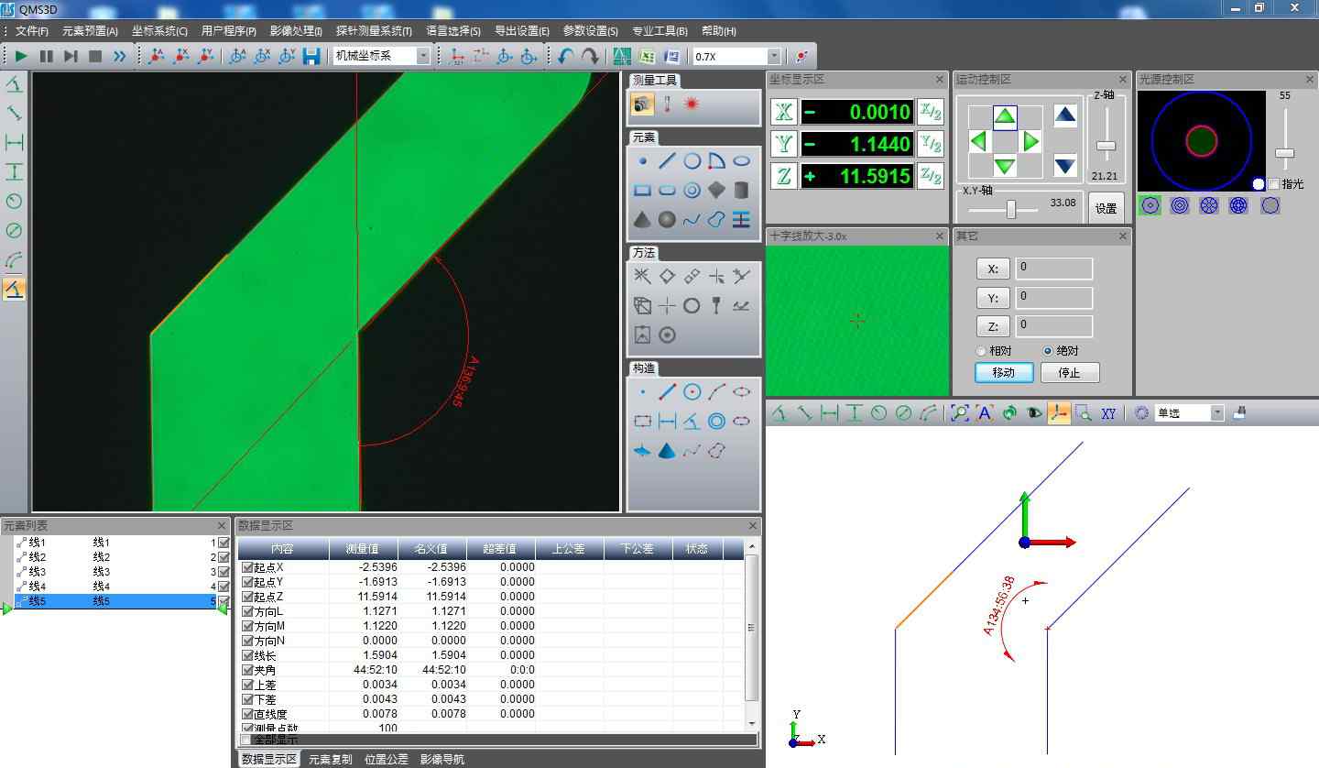The height and width of the screenshot is (768, 1319).
Task: Toggle the 全部显示 checkbox
Action: pos(245,740)
